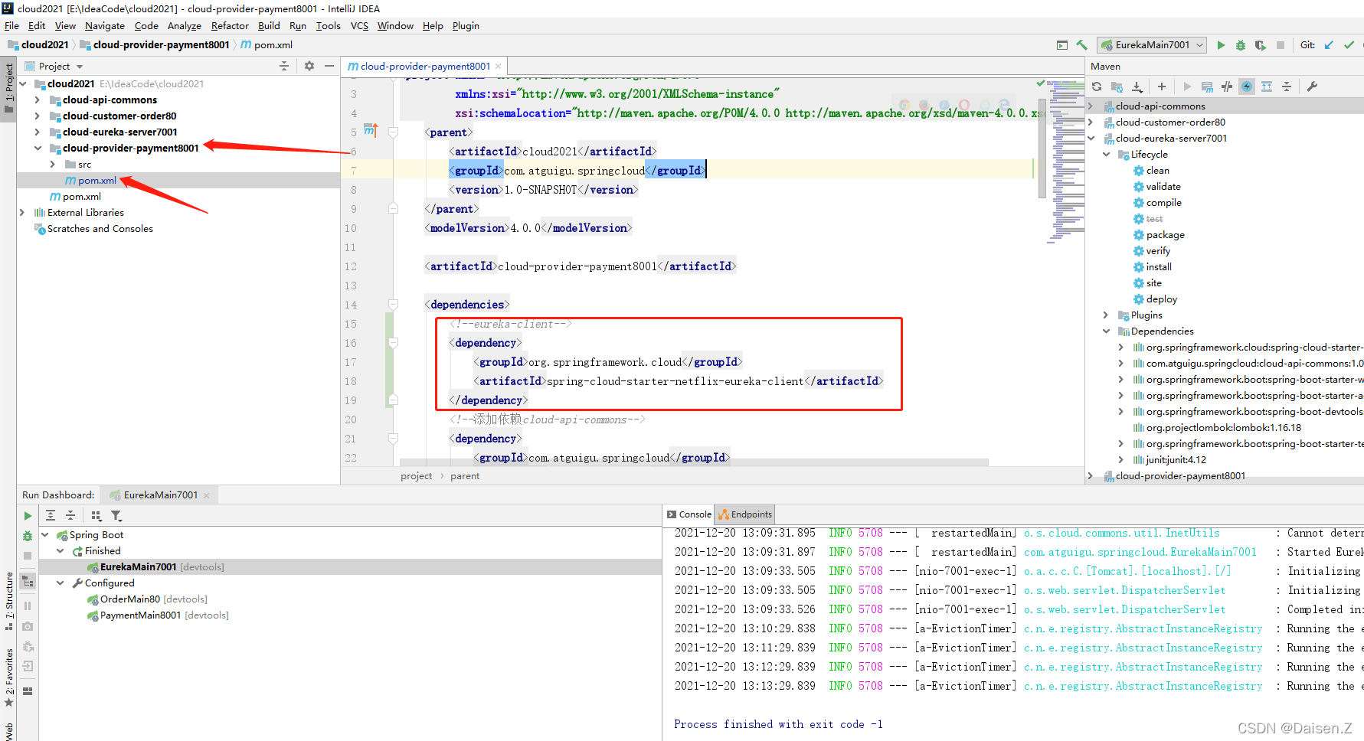
Task: Expand Plugins node in Maven panel
Action: (1106, 315)
